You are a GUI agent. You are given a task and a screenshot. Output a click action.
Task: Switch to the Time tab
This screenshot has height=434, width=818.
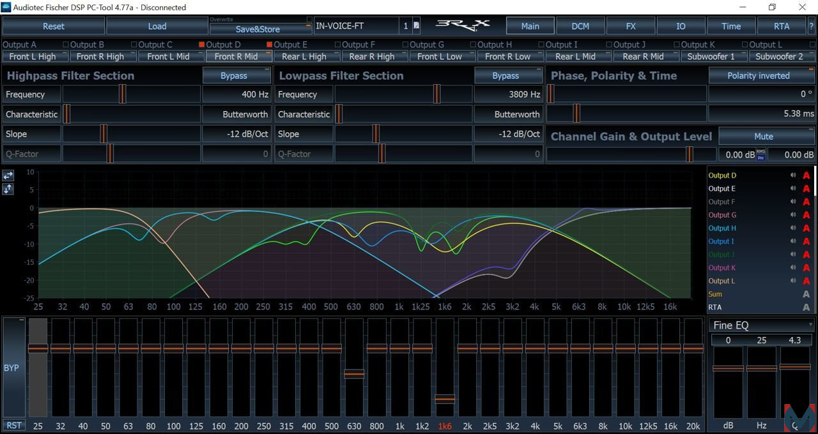click(731, 26)
